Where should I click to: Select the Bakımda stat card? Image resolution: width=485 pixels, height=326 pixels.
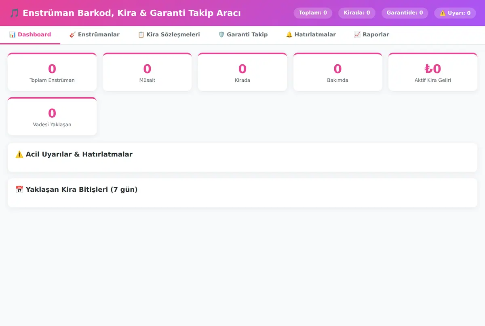(337, 72)
